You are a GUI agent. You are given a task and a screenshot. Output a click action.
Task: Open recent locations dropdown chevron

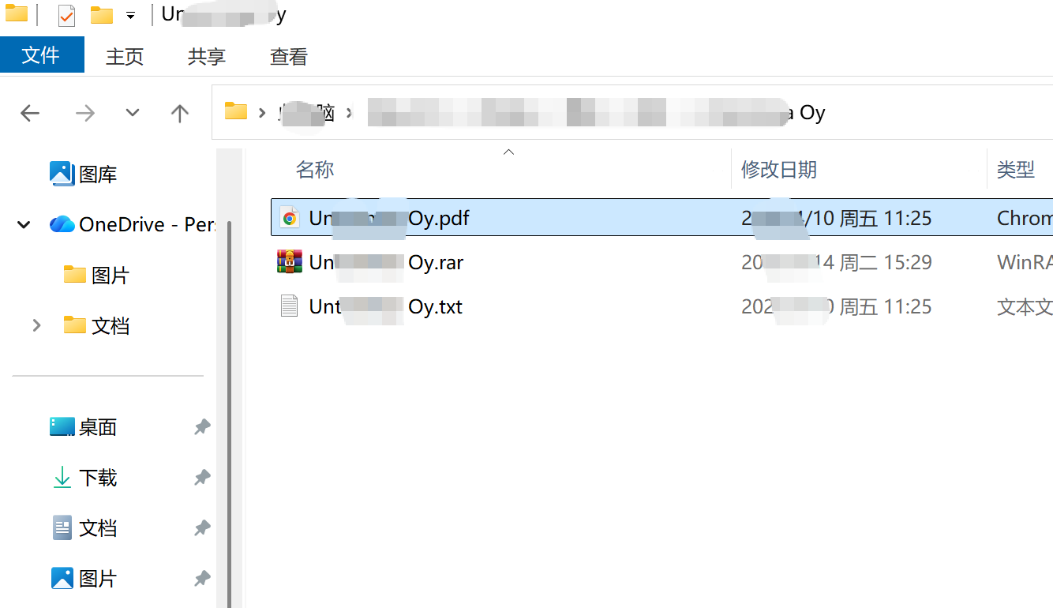pos(133,113)
